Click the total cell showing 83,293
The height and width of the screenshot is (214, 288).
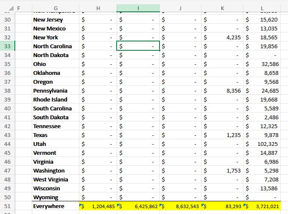pyautogui.click(x=222, y=206)
